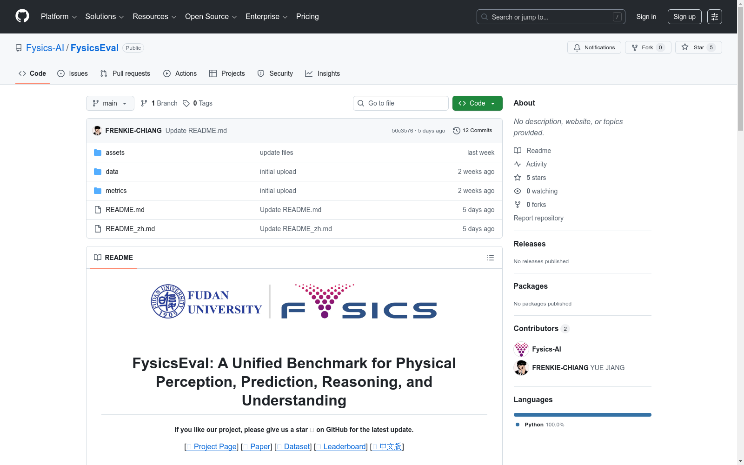Open the README outline menu

tap(491, 258)
